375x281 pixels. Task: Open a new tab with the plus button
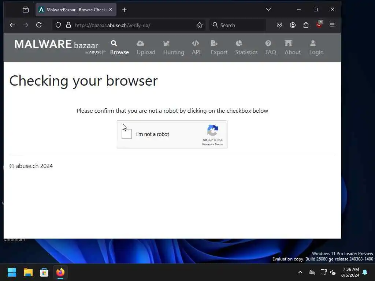pos(125,10)
